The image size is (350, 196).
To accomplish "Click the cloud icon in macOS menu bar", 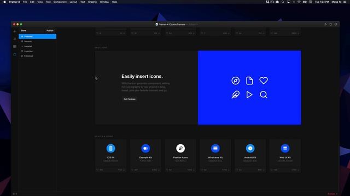I will [x=277, y=2].
